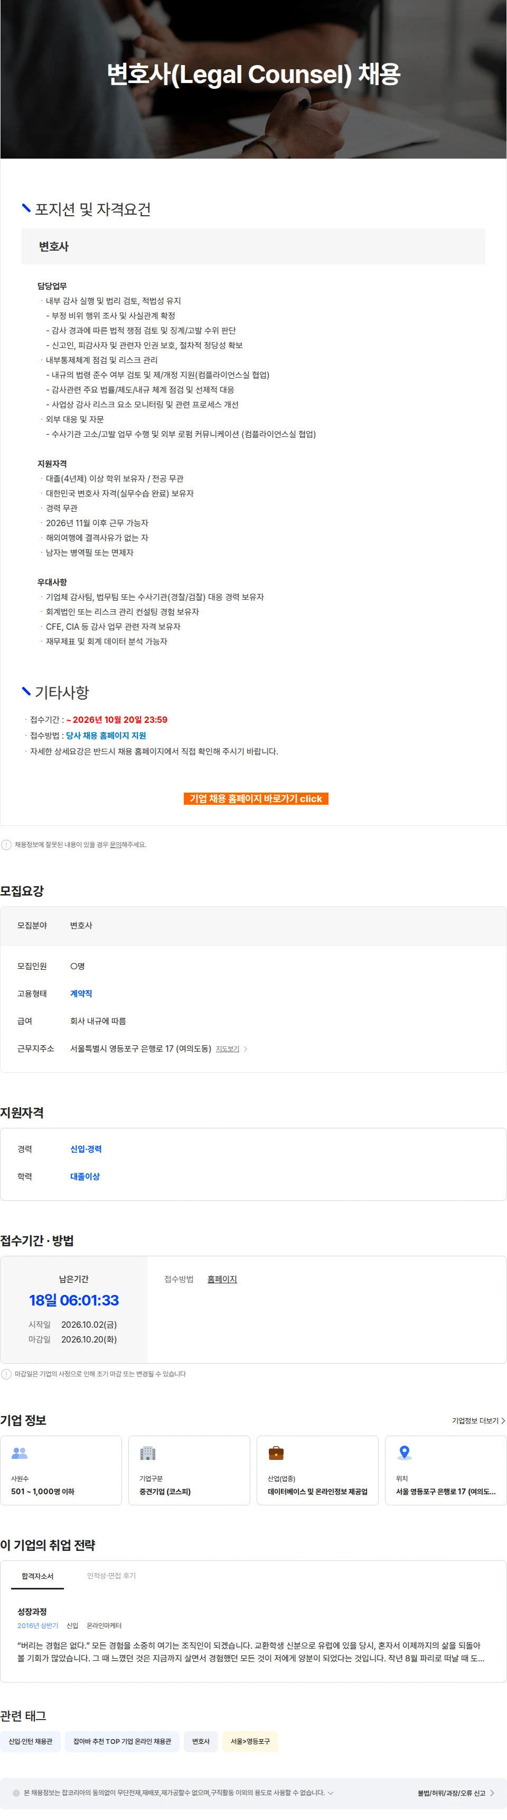Click the 변호사 position header bar
The width and height of the screenshot is (507, 1820).
[253, 246]
